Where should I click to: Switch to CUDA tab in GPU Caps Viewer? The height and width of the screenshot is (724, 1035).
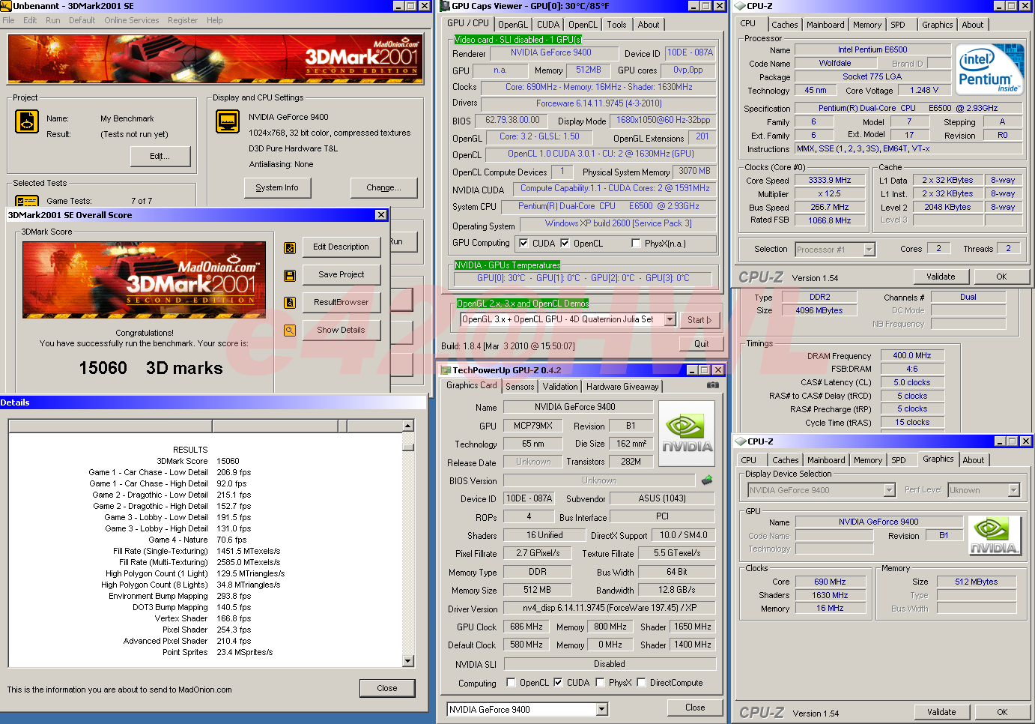tap(548, 25)
